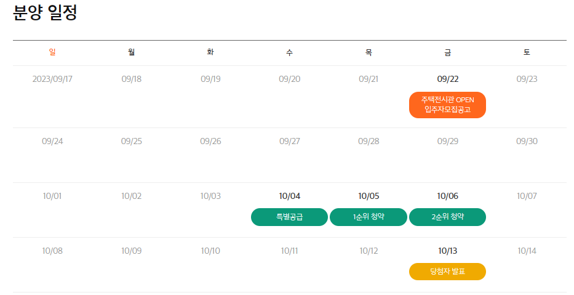Select the 09/18 date
Screen dimensions: 574x295
[x=132, y=79]
